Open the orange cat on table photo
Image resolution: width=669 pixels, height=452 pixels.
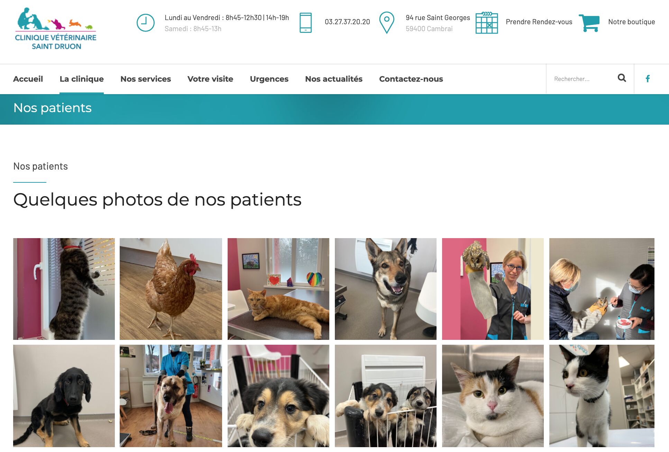click(x=278, y=289)
